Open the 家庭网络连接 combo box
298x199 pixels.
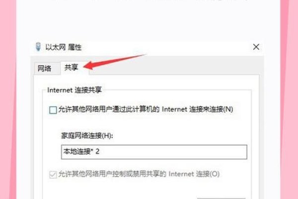pyautogui.click(x=154, y=152)
